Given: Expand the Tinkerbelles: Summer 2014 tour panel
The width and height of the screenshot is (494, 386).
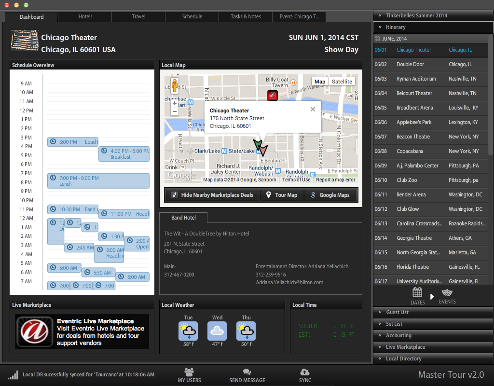Looking at the screenshot, I should [x=433, y=15].
